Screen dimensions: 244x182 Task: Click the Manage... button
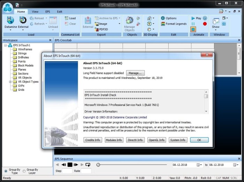135,73
